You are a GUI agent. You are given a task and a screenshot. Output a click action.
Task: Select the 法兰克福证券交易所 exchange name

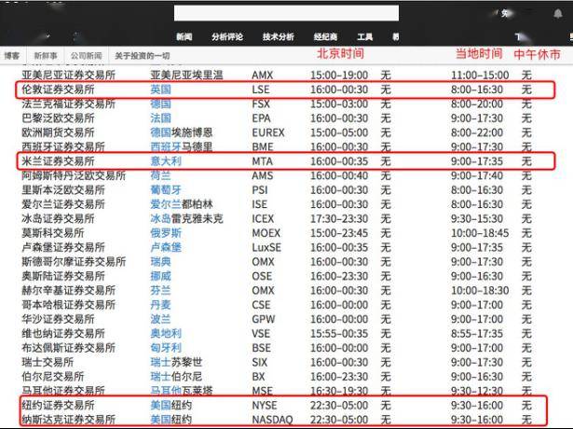(69, 104)
